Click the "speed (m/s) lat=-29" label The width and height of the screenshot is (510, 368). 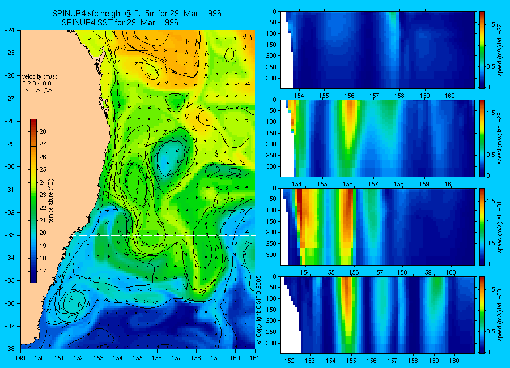(x=500, y=138)
